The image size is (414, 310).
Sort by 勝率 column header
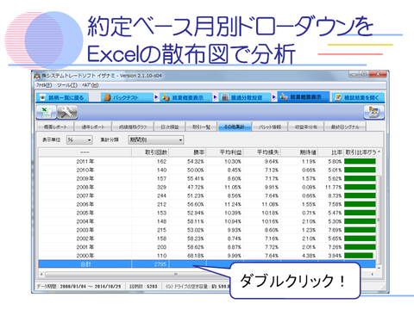click(187, 152)
